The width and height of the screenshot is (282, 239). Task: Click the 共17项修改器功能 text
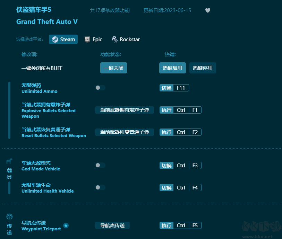tap(110, 10)
